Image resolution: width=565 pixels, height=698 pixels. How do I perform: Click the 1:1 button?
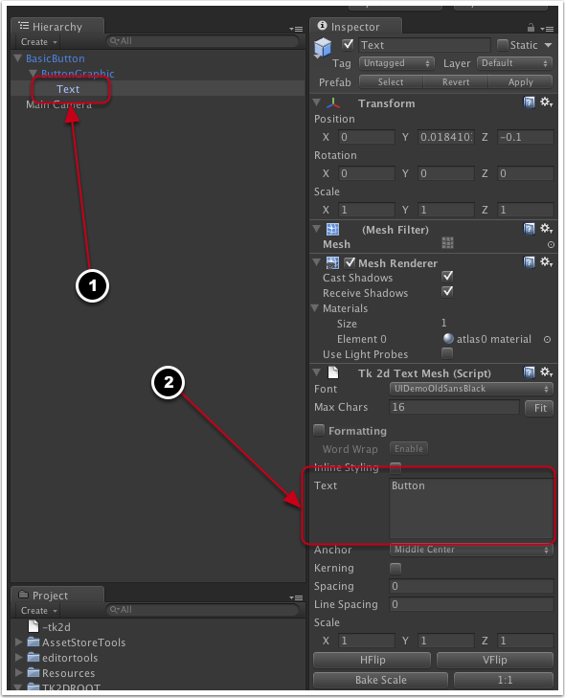point(504,680)
